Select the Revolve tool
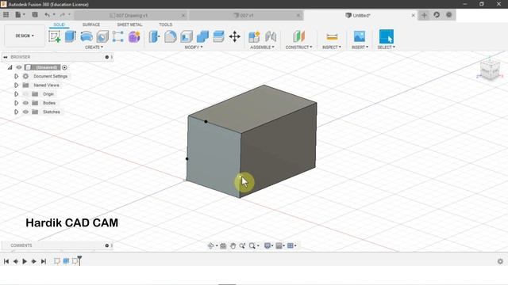 pos(87,36)
